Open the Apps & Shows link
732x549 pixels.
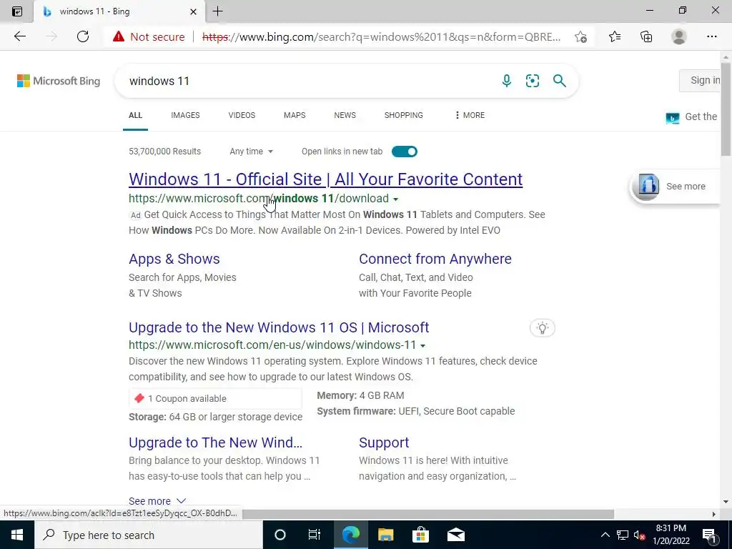(x=174, y=259)
